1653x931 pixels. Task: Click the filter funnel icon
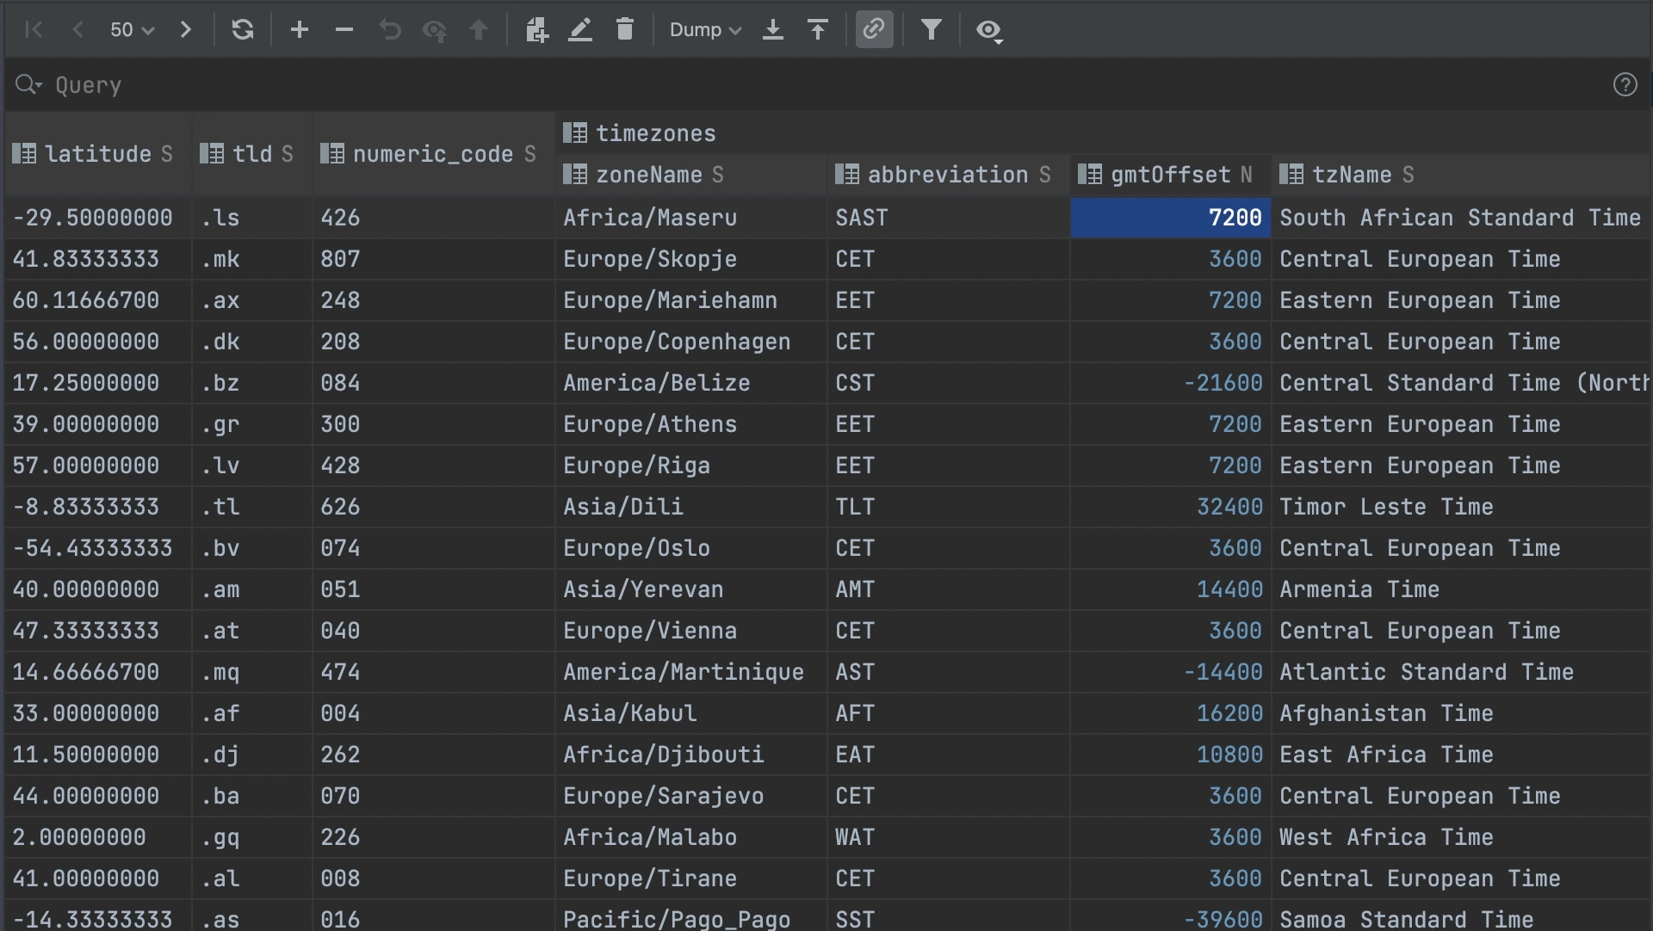coord(932,30)
